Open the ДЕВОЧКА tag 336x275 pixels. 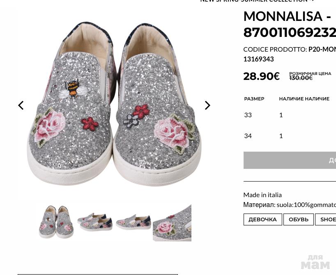point(262,219)
